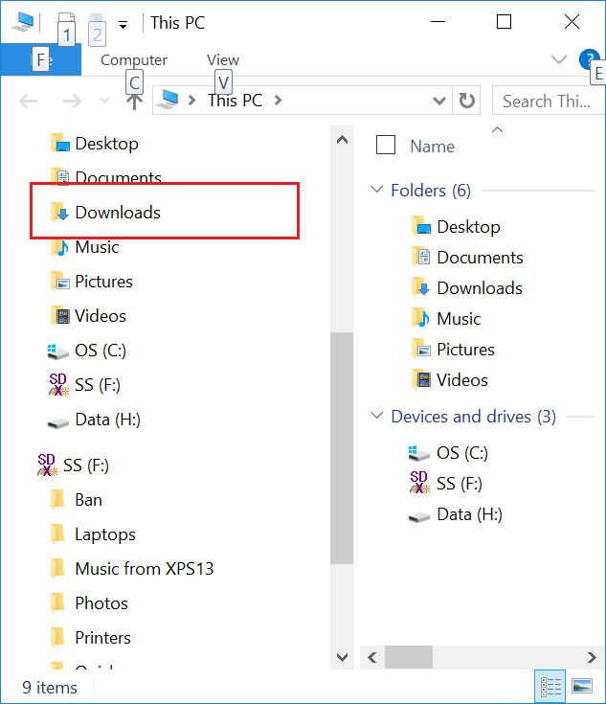The width and height of the screenshot is (606, 704).
Task: Collapse the Folders (6) group
Action: [x=376, y=190]
